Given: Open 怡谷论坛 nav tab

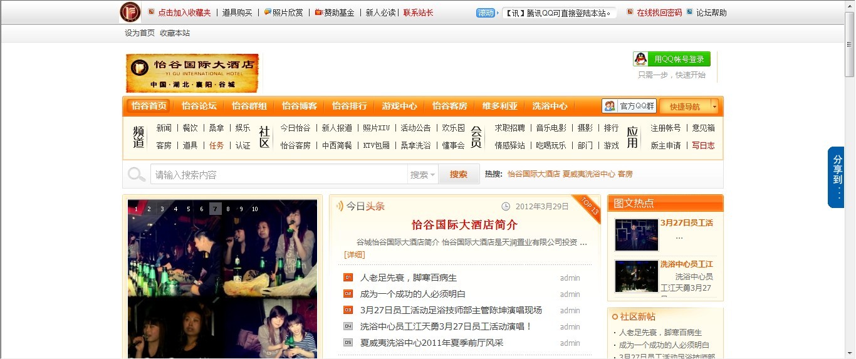Looking at the screenshot, I should click(199, 106).
